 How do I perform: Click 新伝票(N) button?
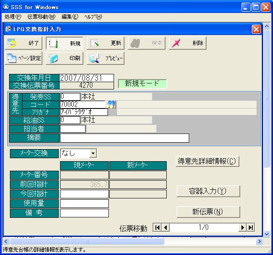208,211
